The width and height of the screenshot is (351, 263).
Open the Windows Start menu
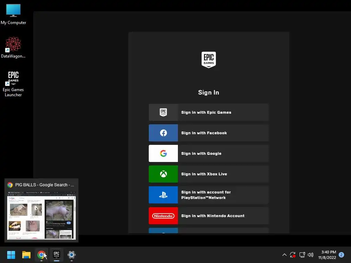[x=11, y=255]
